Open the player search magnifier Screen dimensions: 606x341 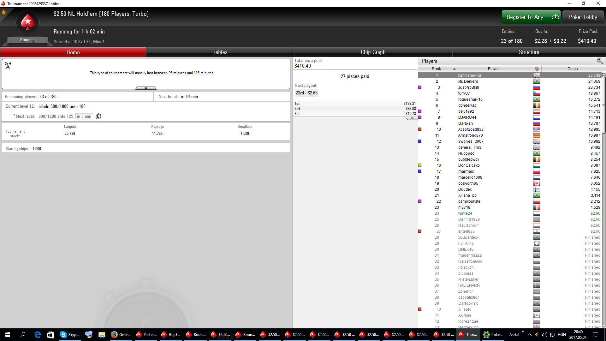pos(600,61)
